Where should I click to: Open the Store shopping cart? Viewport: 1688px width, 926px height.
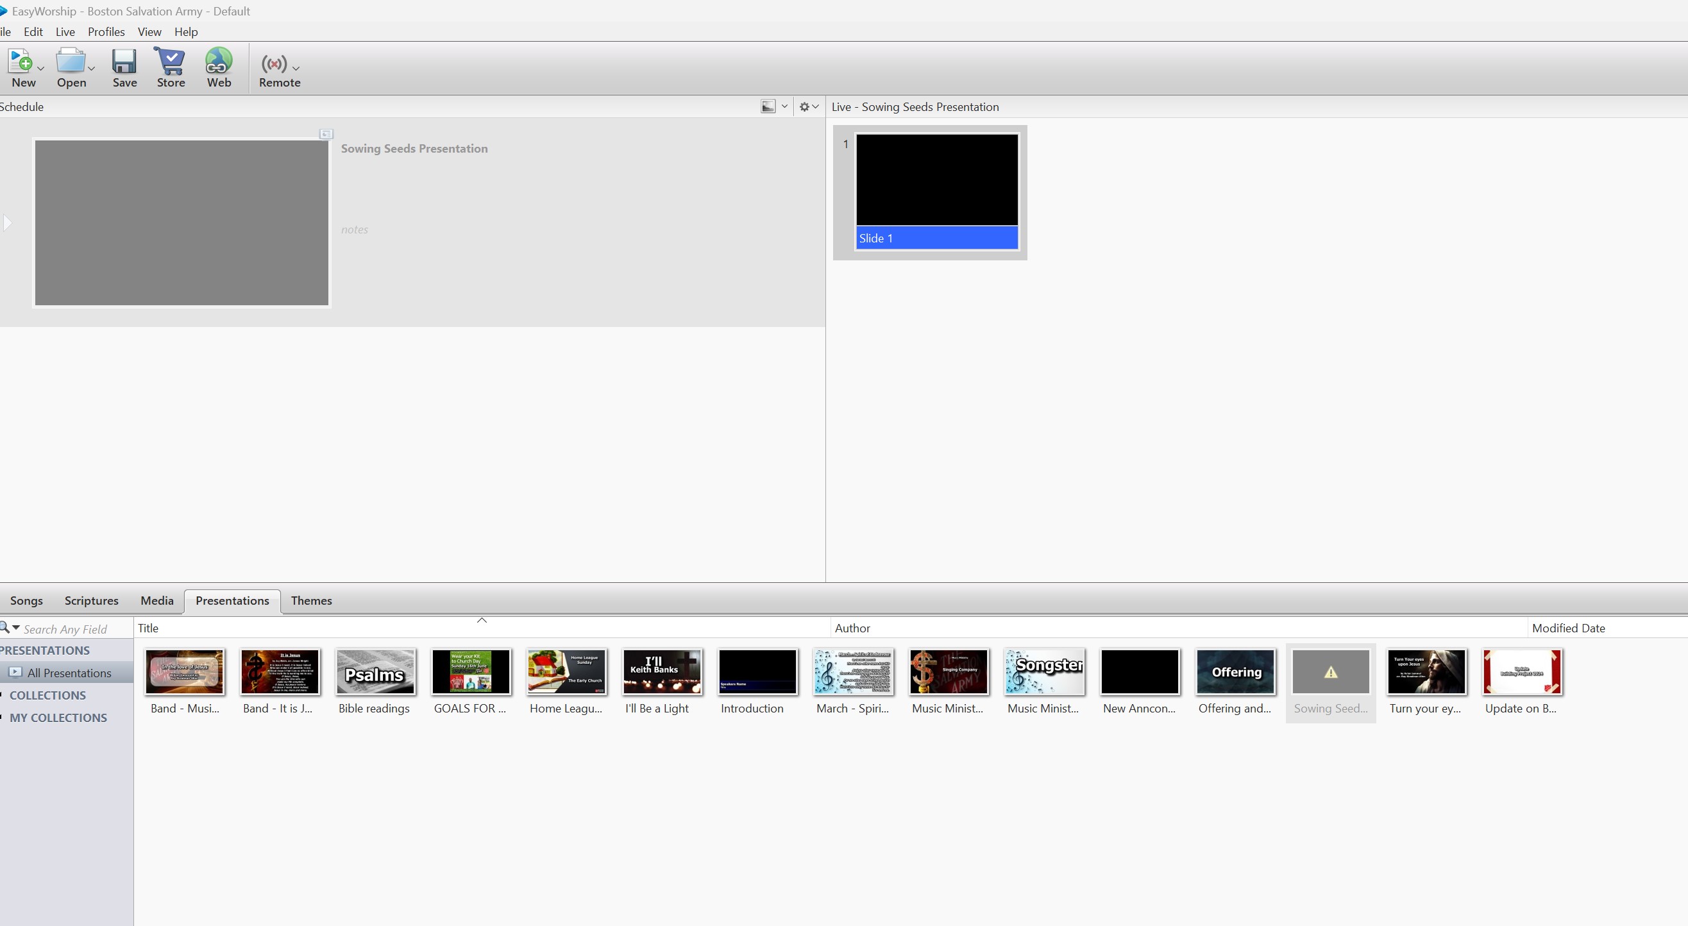[x=171, y=62]
